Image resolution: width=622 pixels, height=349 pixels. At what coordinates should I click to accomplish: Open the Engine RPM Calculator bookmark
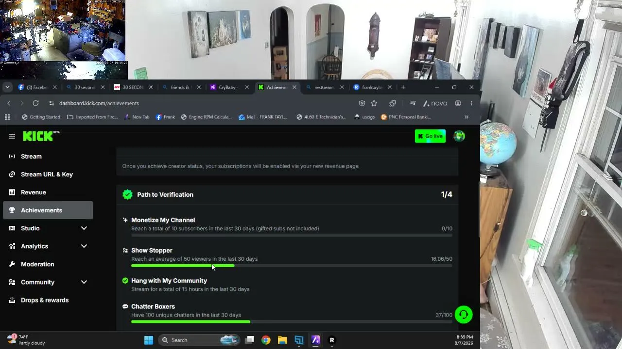(207, 117)
